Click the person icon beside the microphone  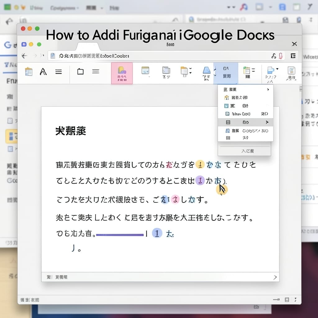click(x=274, y=56)
